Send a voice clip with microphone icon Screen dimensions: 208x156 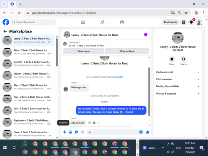64,132
